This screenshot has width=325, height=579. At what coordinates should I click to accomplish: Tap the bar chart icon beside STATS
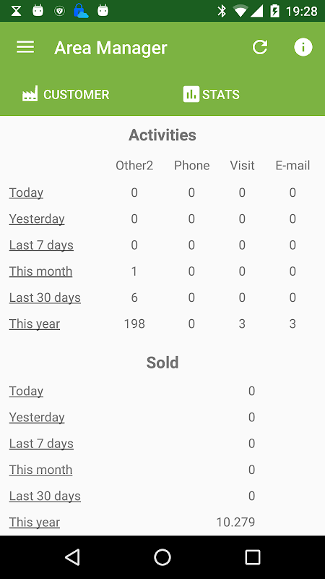coord(191,94)
